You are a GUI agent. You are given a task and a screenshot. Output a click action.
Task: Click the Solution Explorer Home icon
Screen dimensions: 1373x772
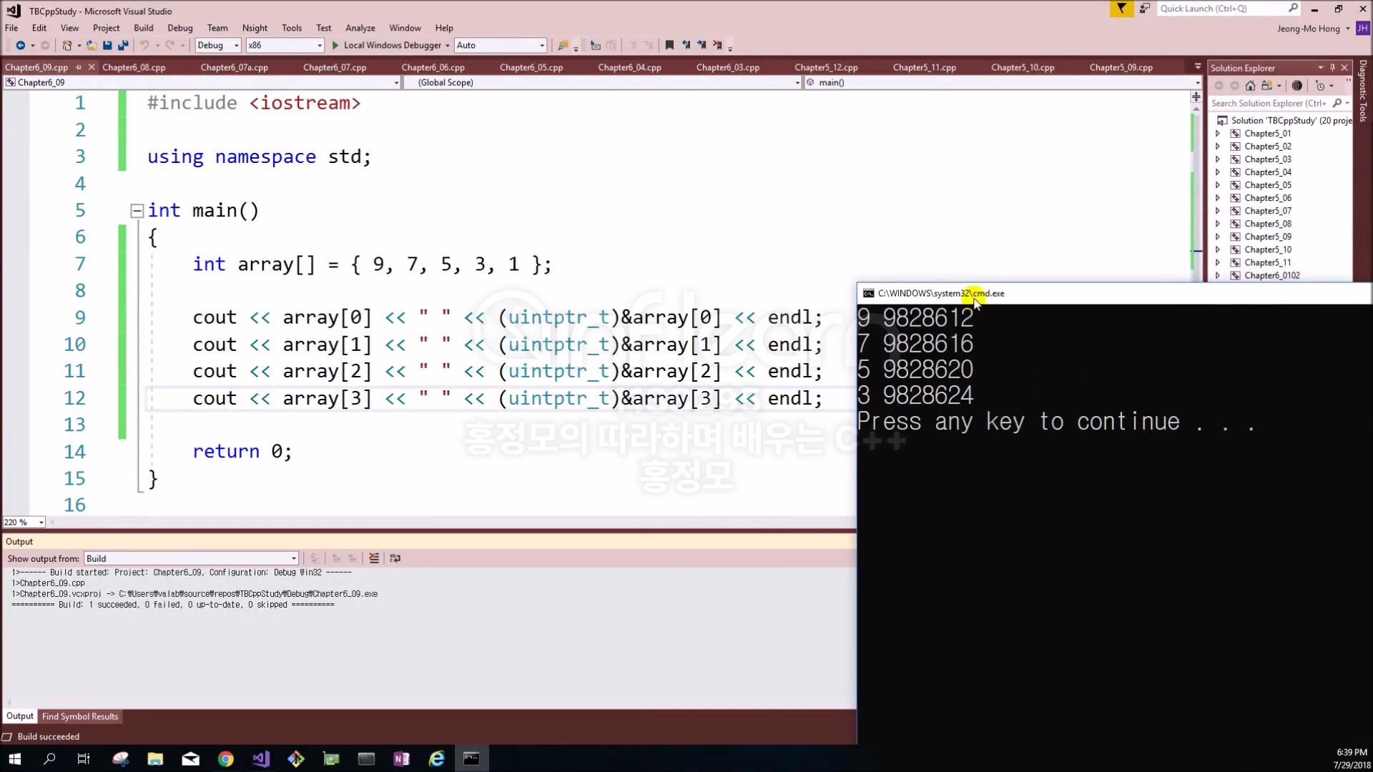[1250, 86]
